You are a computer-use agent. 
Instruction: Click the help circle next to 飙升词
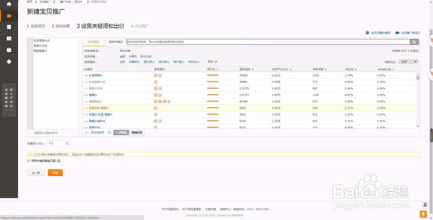[183, 62]
